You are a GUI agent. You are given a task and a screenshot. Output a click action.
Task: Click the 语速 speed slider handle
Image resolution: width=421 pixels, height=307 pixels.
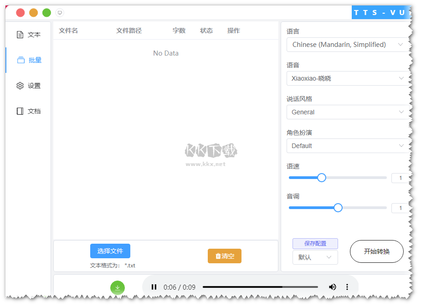click(x=322, y=178)
